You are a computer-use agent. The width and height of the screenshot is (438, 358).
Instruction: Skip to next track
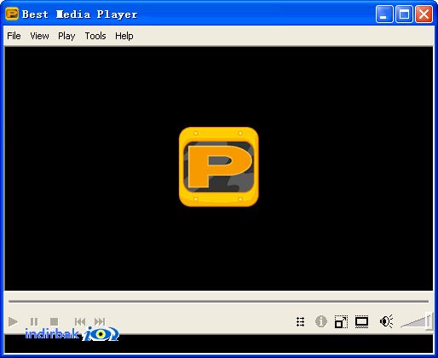tap(100, 321)
